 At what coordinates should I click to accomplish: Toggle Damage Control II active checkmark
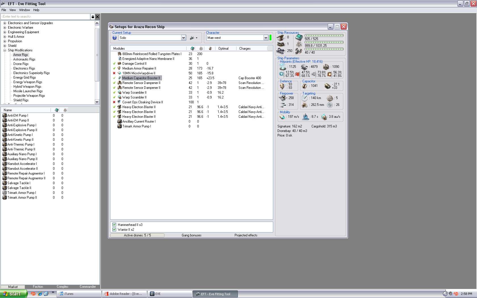click(114, 64)
